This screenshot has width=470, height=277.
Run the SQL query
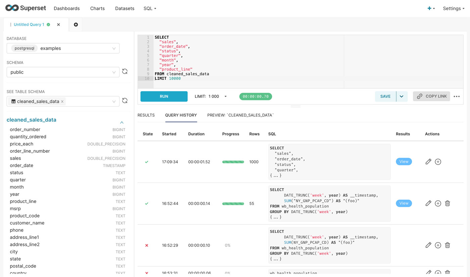click(164, 96)
